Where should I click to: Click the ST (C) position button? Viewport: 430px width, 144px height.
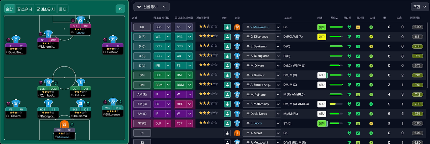[x=141, y=124]
